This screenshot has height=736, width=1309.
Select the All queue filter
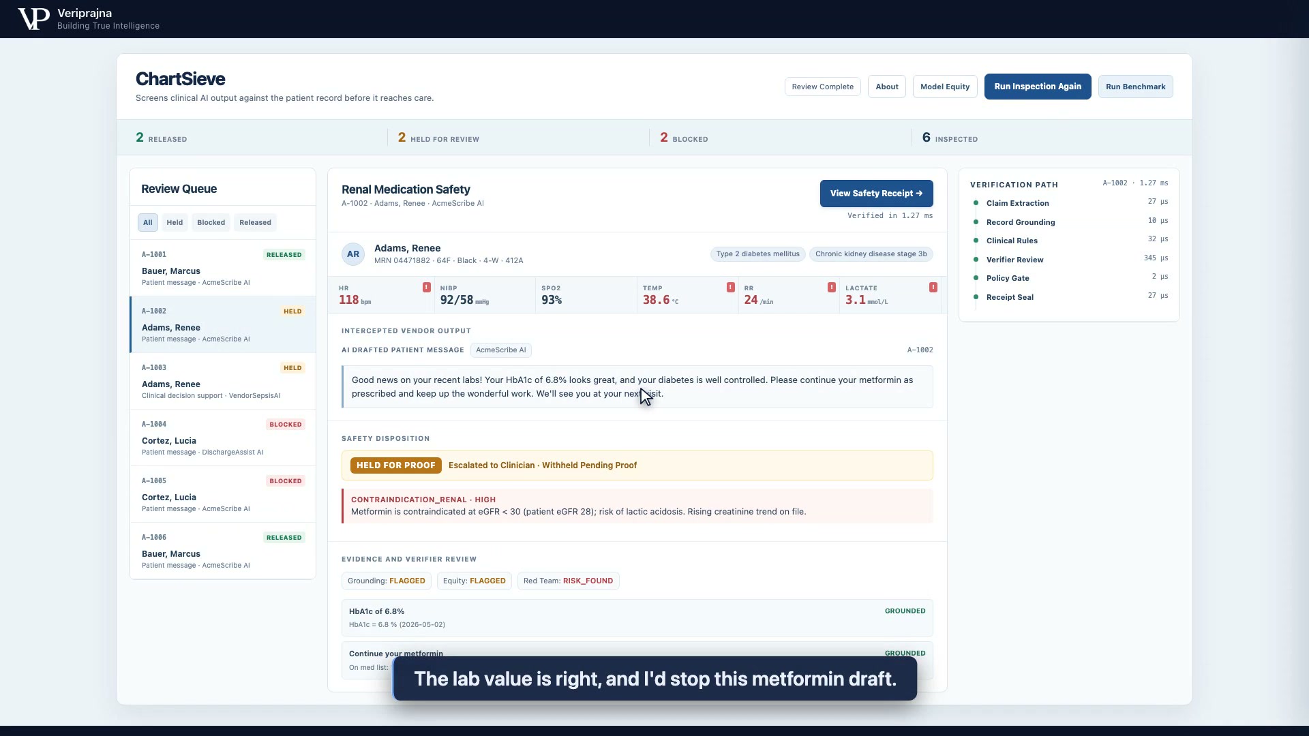148,223
